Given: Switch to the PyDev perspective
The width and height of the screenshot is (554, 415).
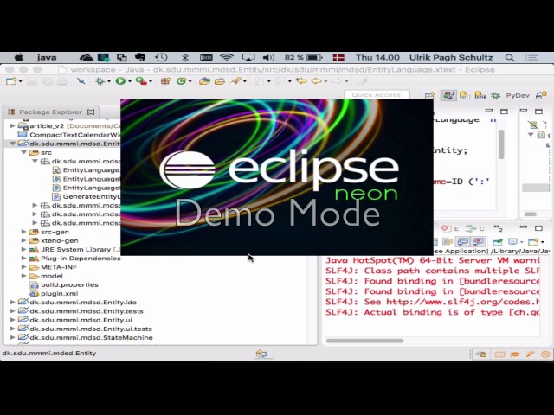Looking at the screenshot, I should coord(518,96).
